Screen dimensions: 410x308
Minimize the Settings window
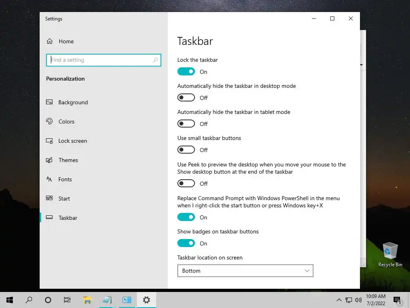[x=314, y=18]
